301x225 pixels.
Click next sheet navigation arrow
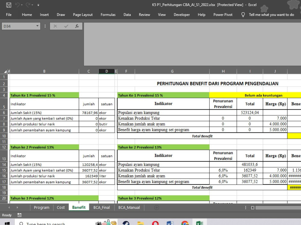pos(17,207)
